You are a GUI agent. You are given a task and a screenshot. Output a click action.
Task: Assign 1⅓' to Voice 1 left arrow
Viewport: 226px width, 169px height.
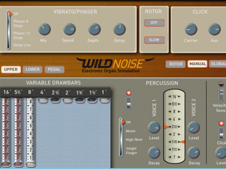(170, 149)
